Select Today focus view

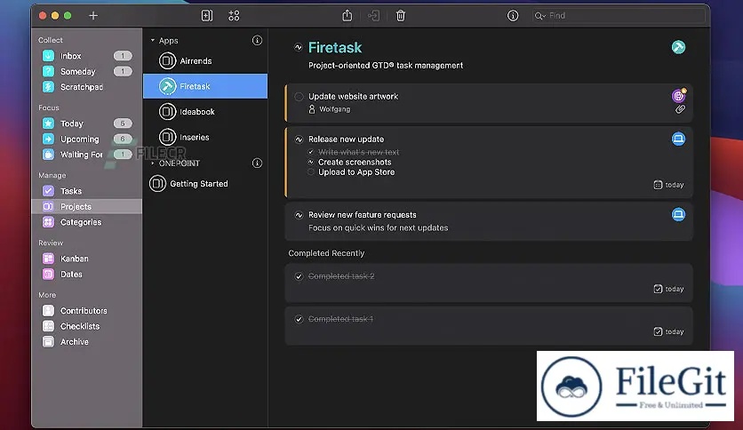[x=87, y=123]
